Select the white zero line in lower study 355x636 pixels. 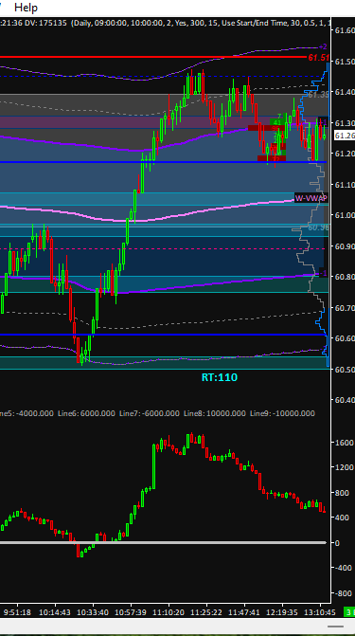click(x=164, y=542)
